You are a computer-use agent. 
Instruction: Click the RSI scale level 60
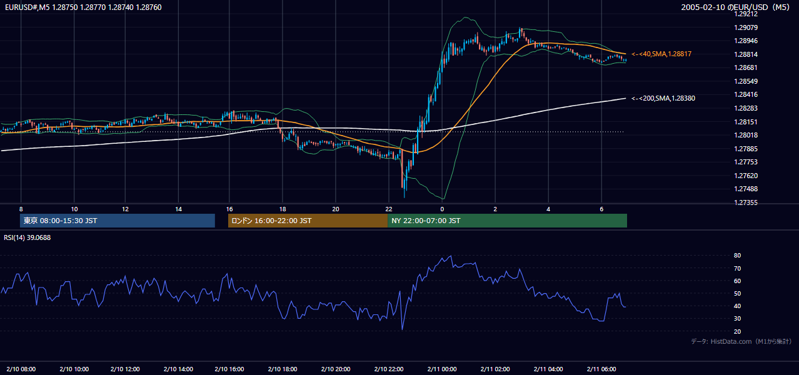coord(738,281)
